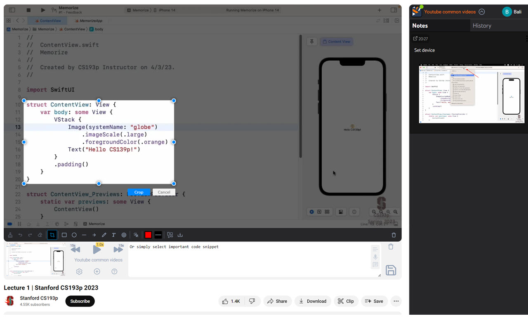
Task: Select the Arrow annotation tool
Action: tap(94, 235)
